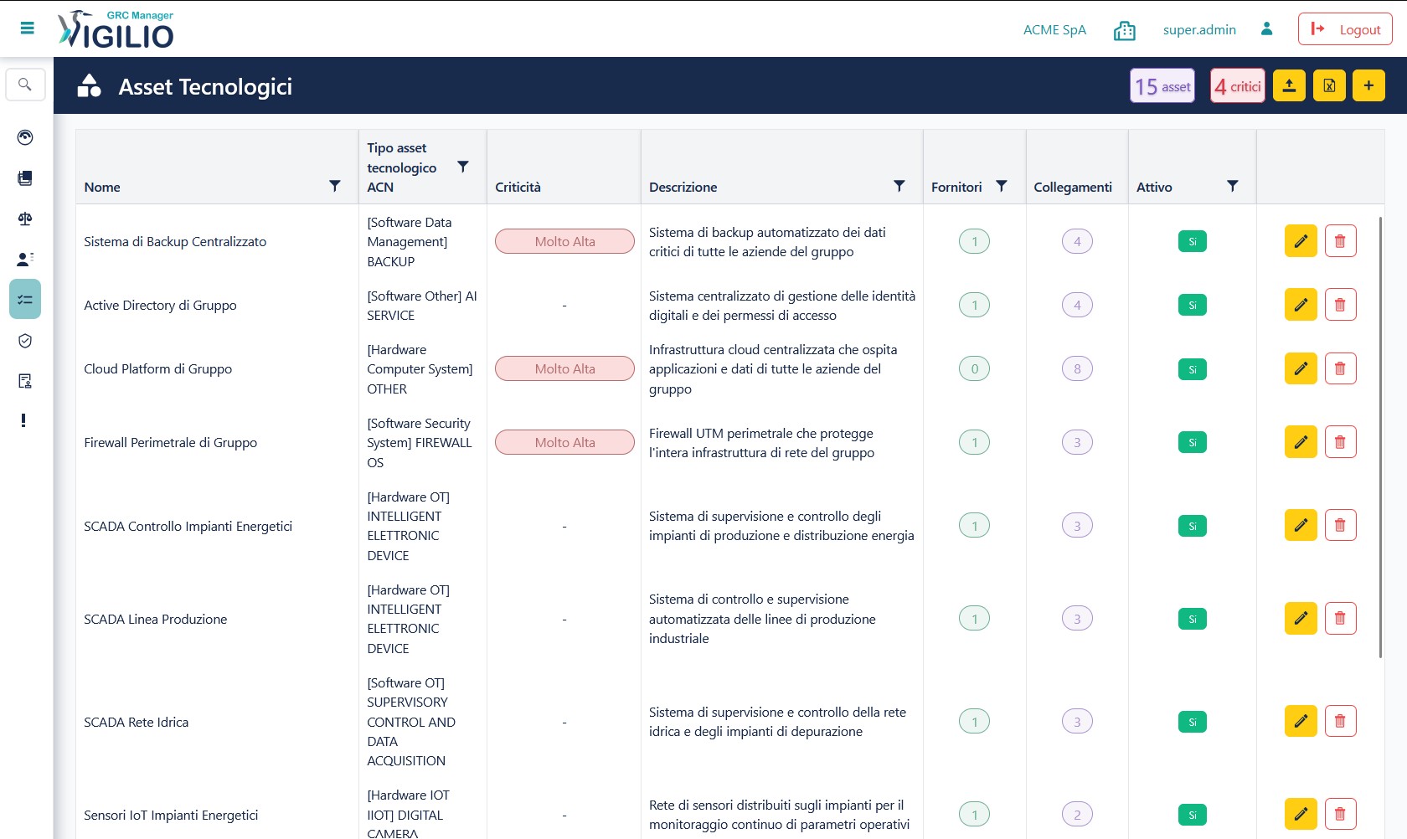
Task: Open the person list sidebar icon
Action: 25,259
